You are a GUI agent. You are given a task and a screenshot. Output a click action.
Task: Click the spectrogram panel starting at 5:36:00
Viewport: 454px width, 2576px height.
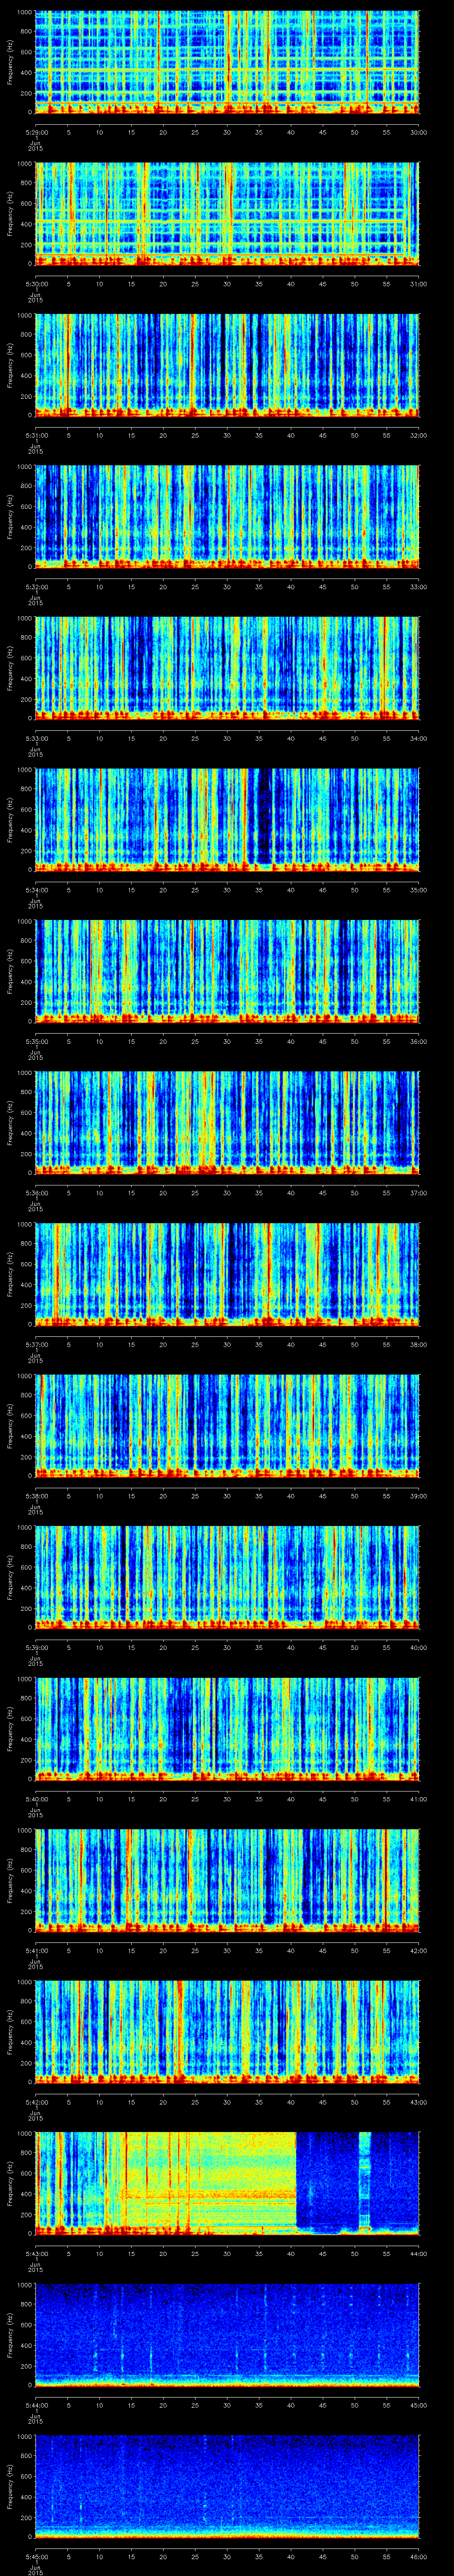pos(227,1122)
